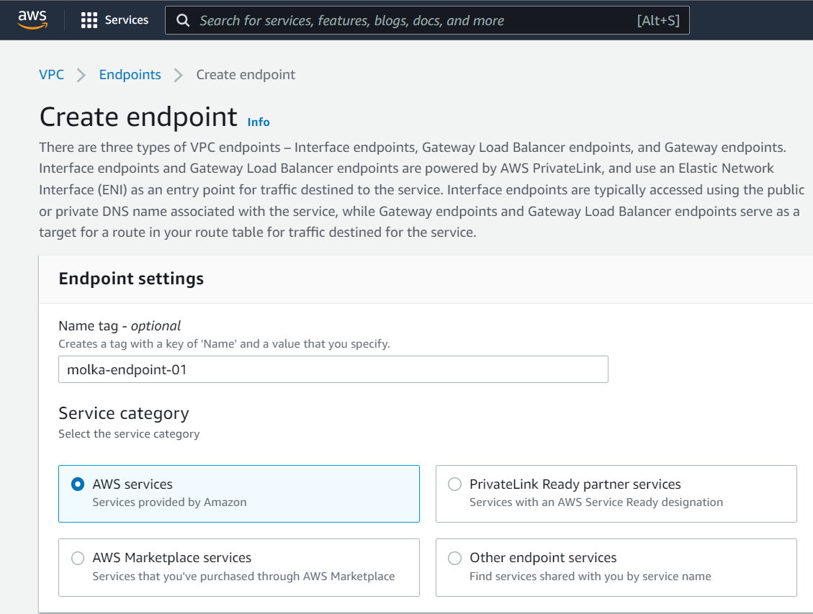Click the PrivateLink Ready partner services card
813x614 pixels.
point(616,493)
